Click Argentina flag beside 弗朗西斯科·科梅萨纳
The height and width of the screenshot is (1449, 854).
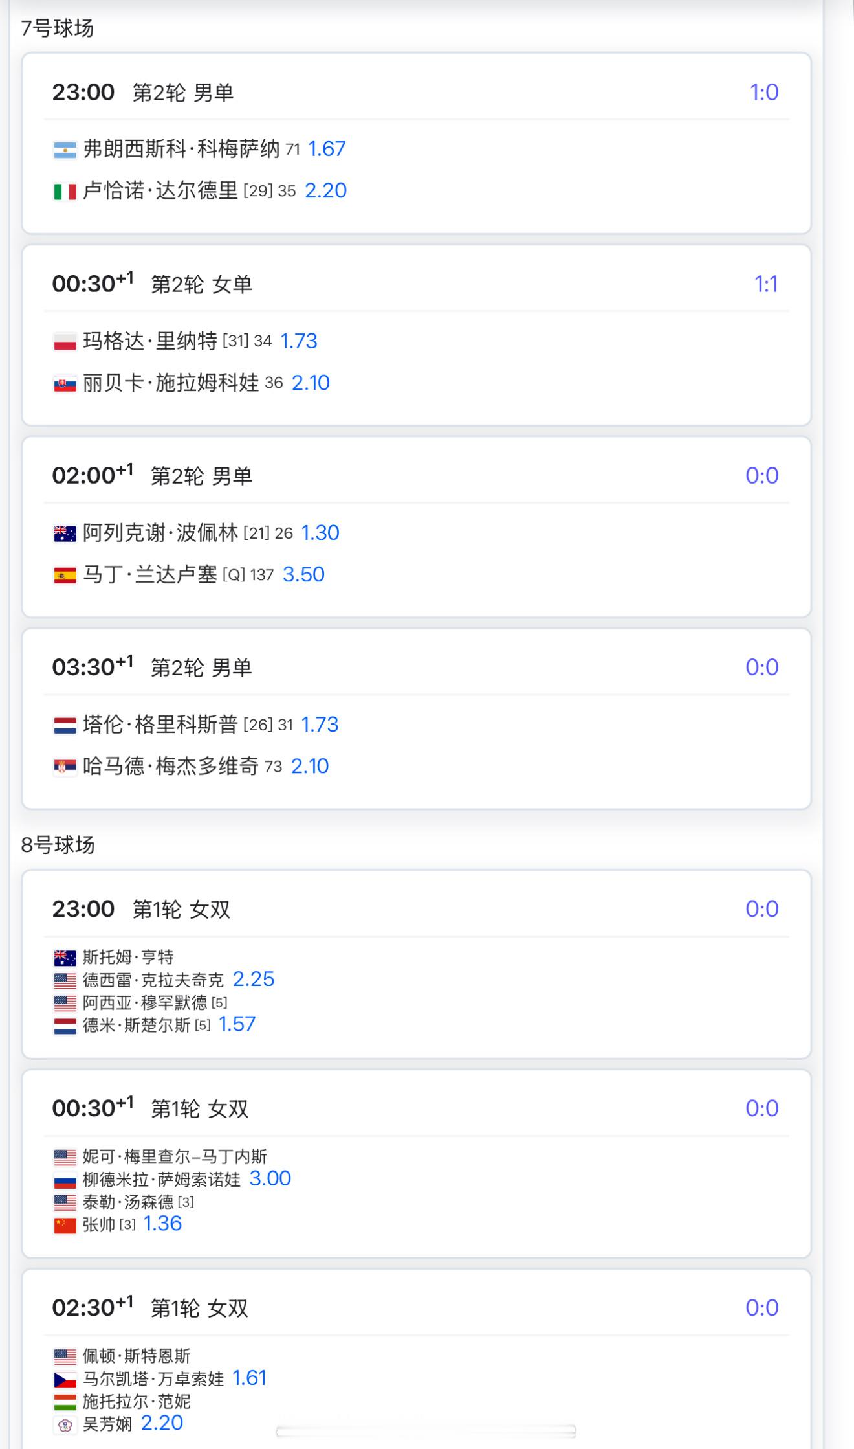[65, 150]
